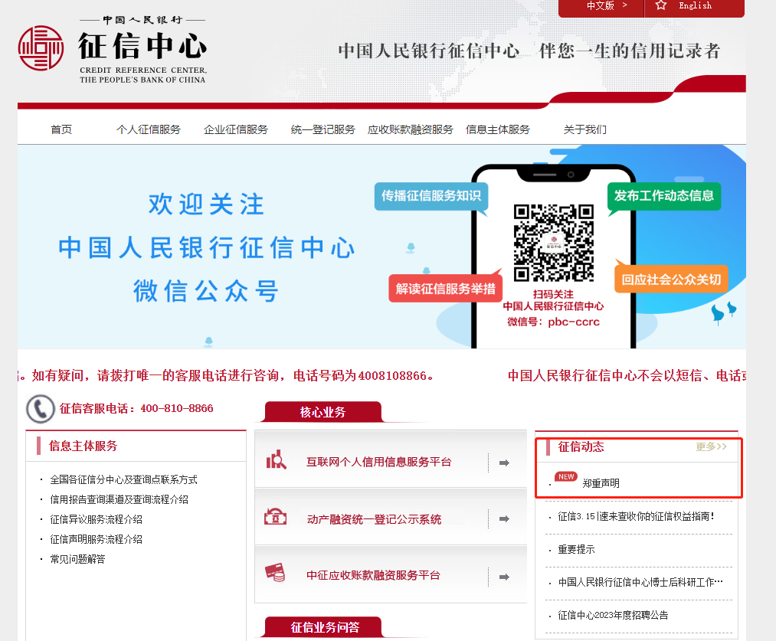Open the 企业征信服务 menu
Viewport: 776px width, 641px height.
pyautogui.click(x=236, y=129)
